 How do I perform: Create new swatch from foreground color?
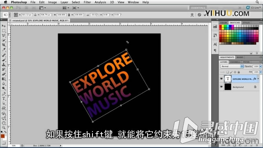251,53
